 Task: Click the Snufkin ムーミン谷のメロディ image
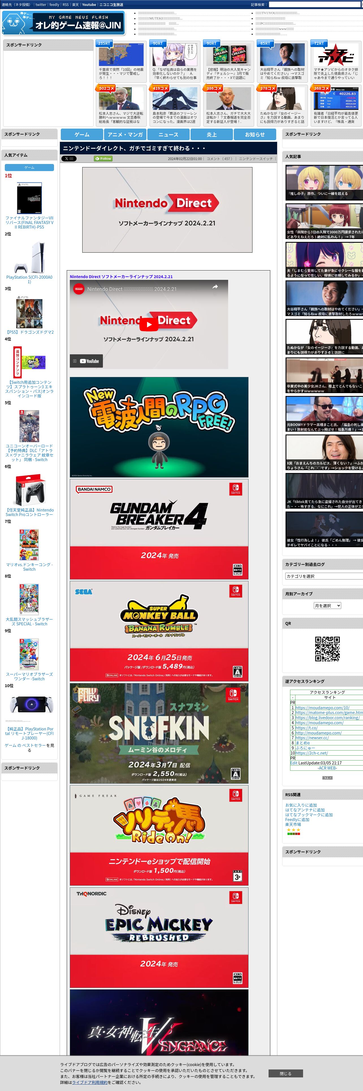[x=159, y=734]
